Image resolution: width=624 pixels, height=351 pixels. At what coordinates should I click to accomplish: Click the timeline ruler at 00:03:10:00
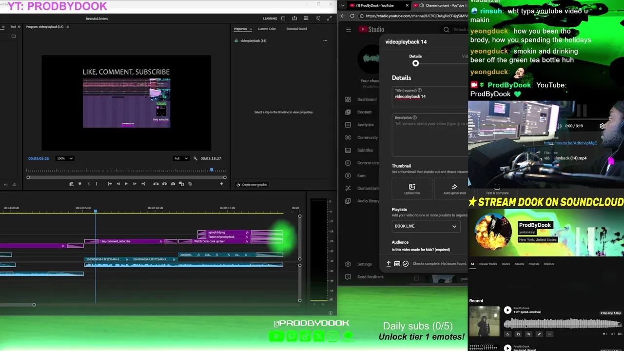tap(155, 208)
